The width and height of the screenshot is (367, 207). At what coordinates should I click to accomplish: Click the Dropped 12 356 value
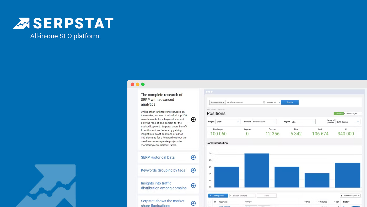(272, 134)
